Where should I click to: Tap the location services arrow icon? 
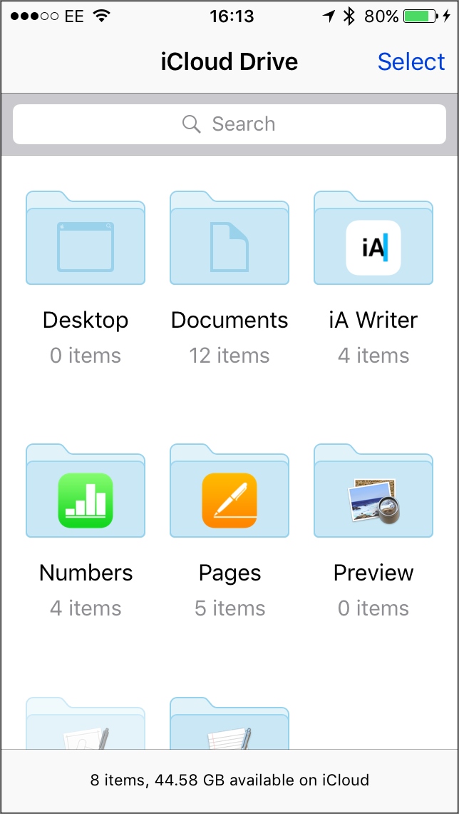[329, 16]
